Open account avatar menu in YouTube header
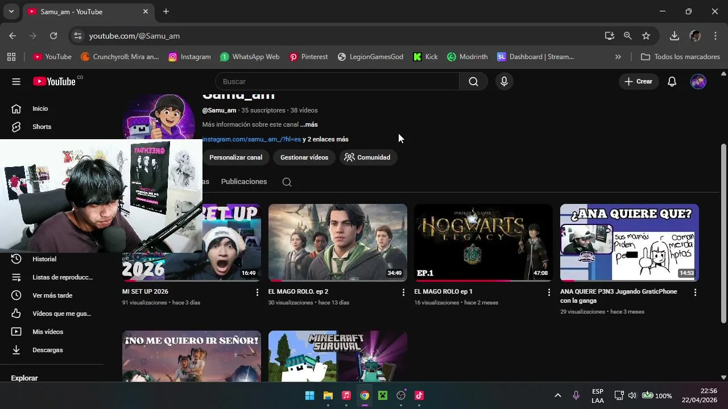This screenshot has width=728, height=409. coord(698,81)
